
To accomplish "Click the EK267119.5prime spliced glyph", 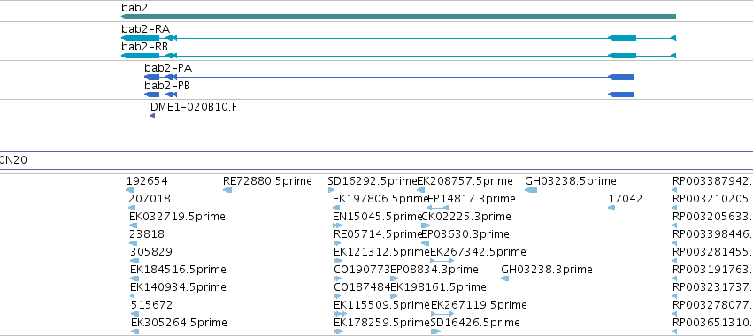I will coord(442,314).
